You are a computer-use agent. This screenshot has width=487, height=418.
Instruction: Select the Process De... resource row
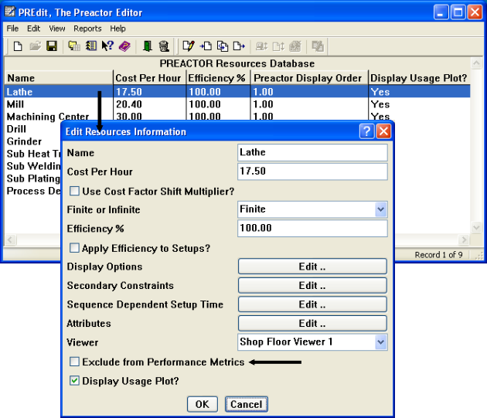pyautogui.click(x=33, y=191)
